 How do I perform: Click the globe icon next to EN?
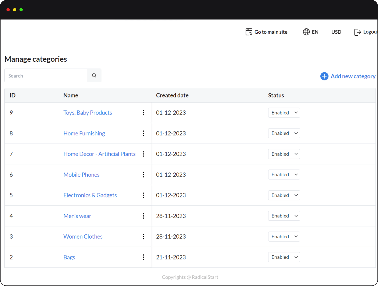306,32
